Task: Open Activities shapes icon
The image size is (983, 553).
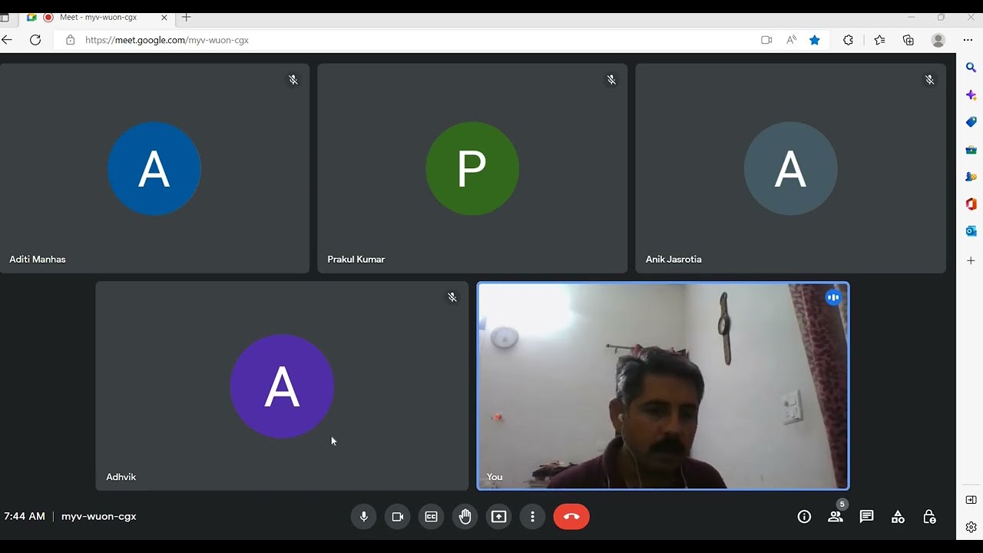Action: point(898,517)
